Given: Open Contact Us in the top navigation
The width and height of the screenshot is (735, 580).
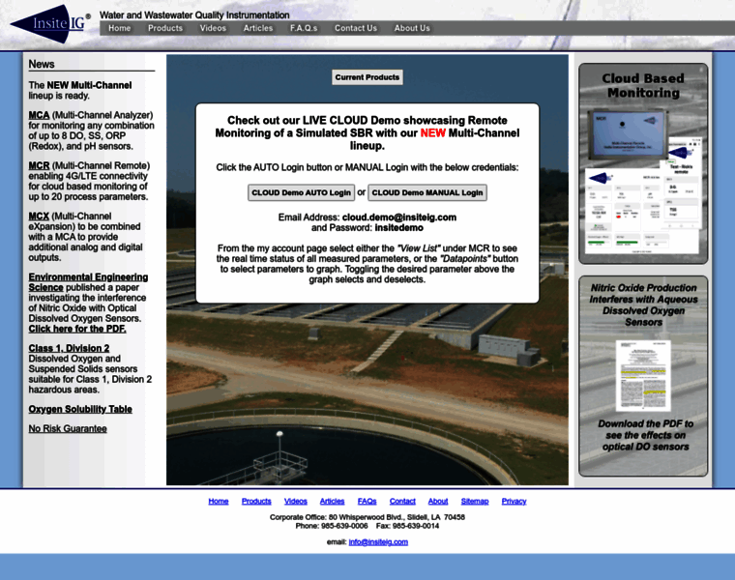Looking at the screenshot, I should click(x=355, y=28).
